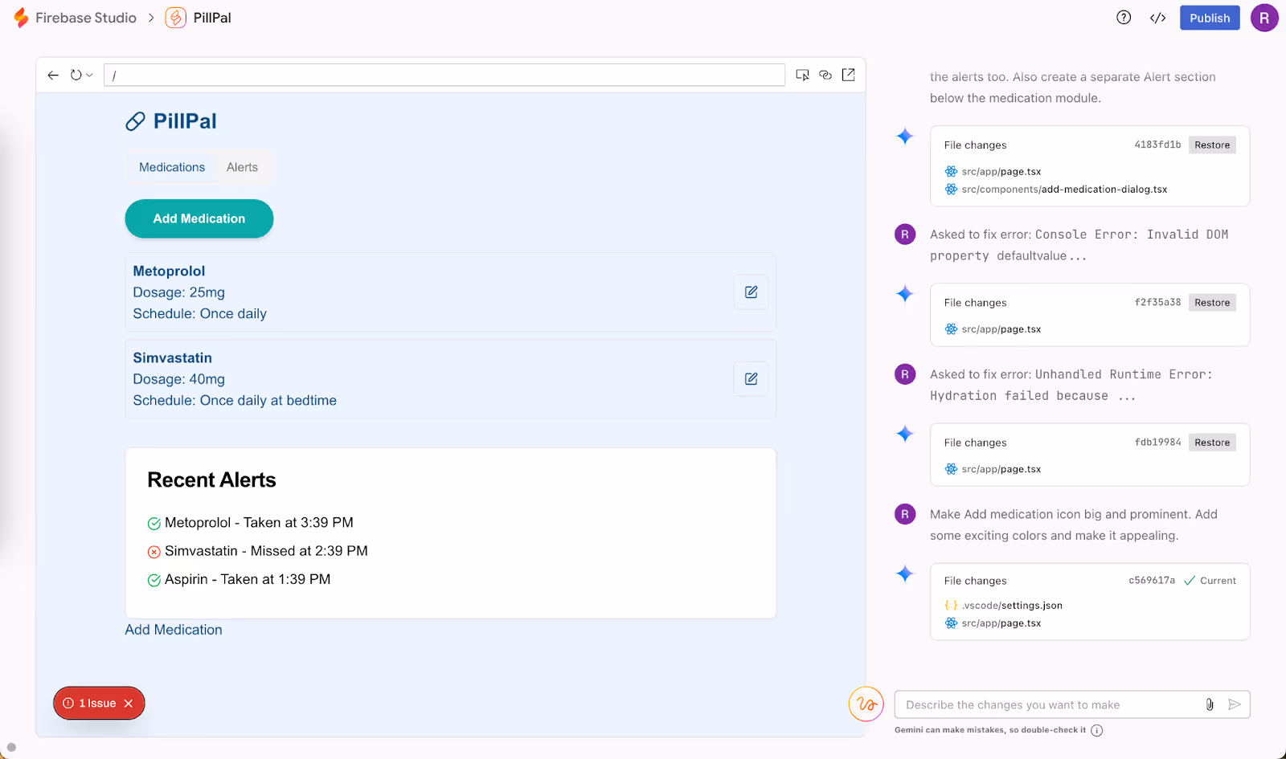1286x759 pixels.
Task: Click Simvastatin - Missed at 2:39 PM
Action: (x=266, y=551)
